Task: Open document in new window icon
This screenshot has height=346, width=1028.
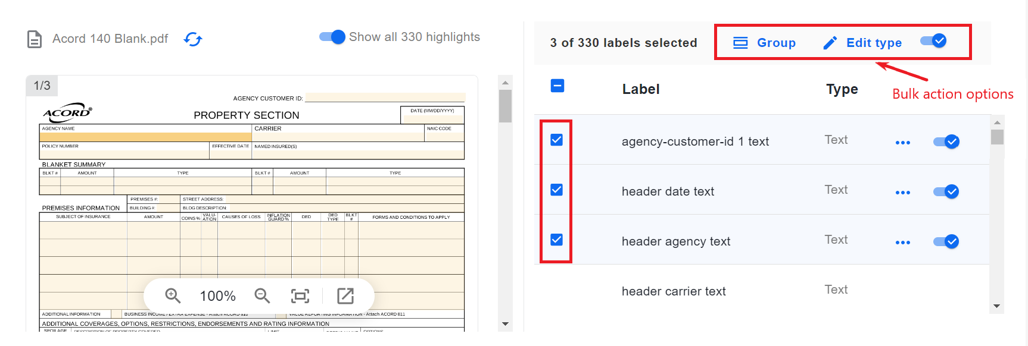Action: pos(345,295)
